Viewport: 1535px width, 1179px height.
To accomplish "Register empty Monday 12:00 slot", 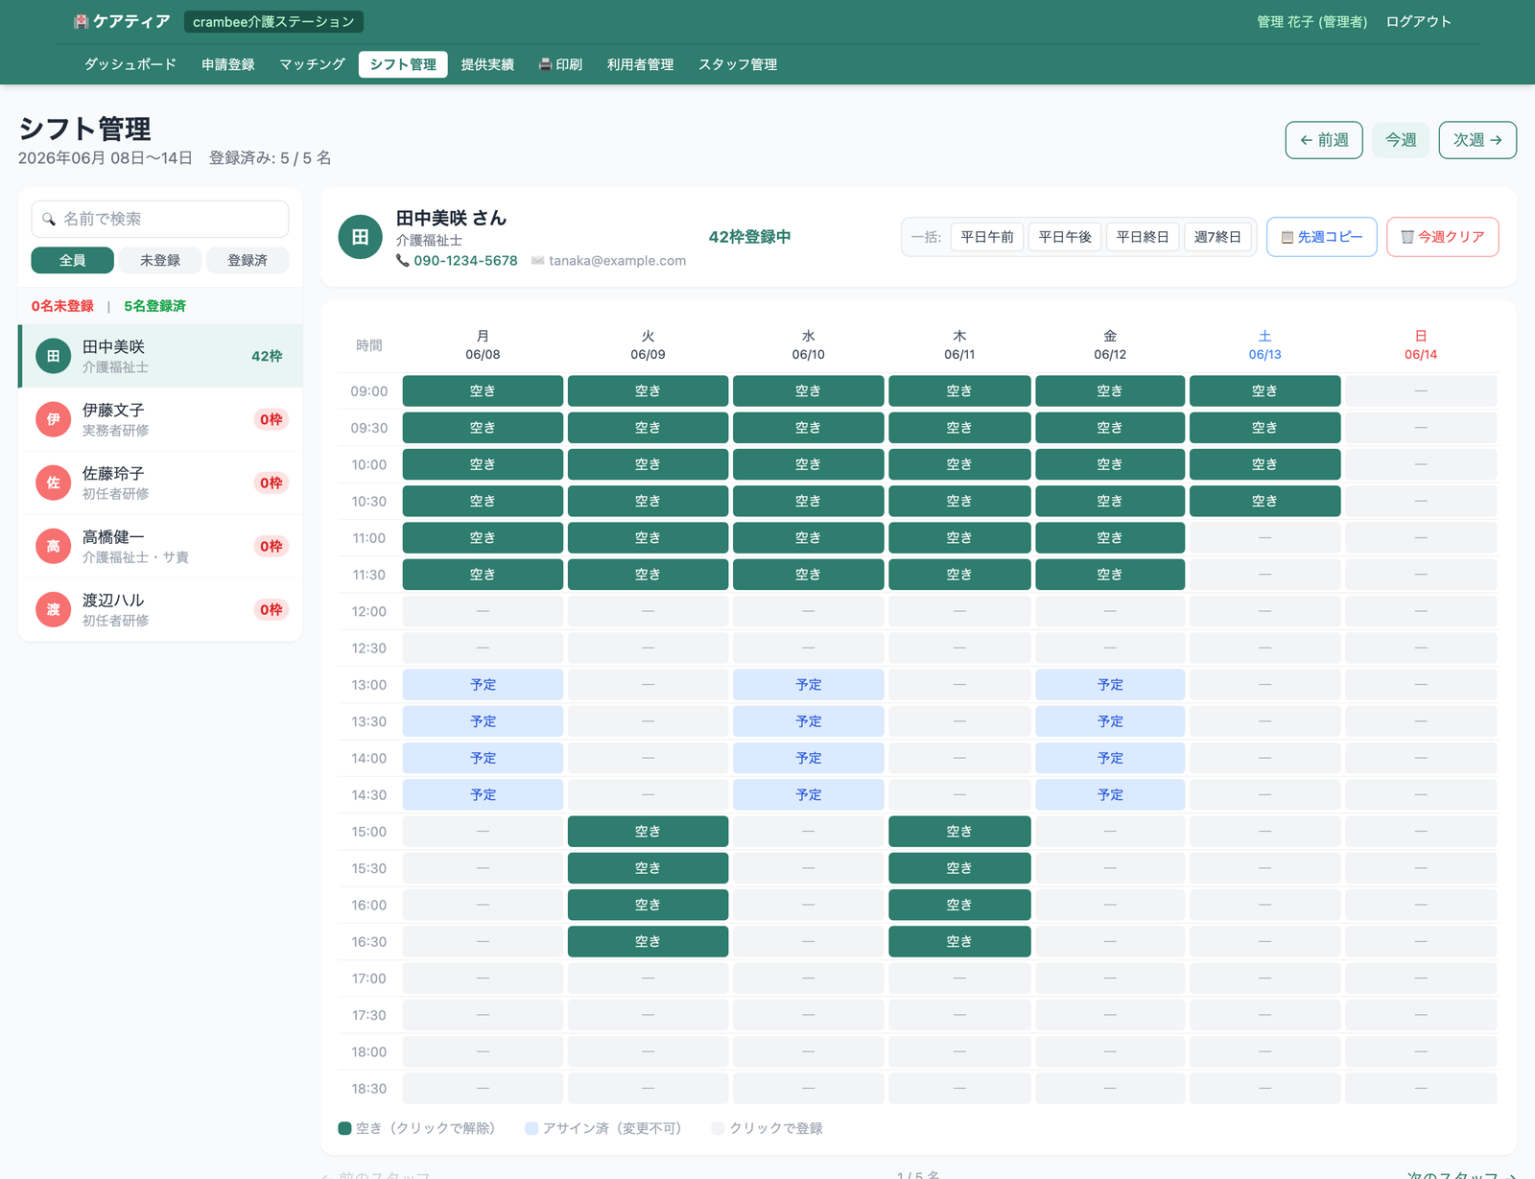I will pos(483,611).
